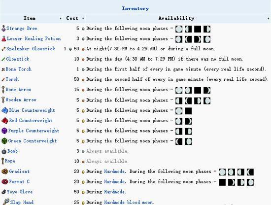271x205 pixels.
Task: Click the Bomb item icon
Action: point(4,151)
